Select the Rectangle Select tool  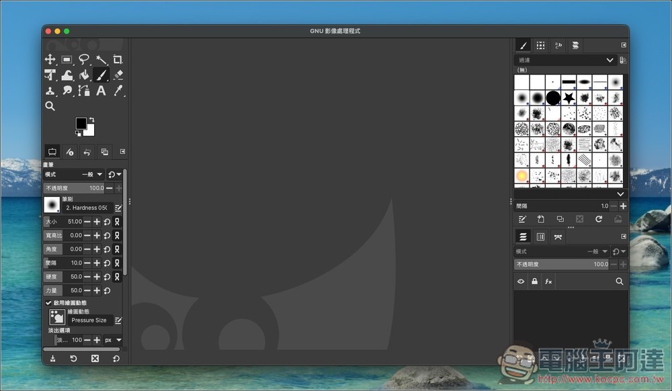67,59
